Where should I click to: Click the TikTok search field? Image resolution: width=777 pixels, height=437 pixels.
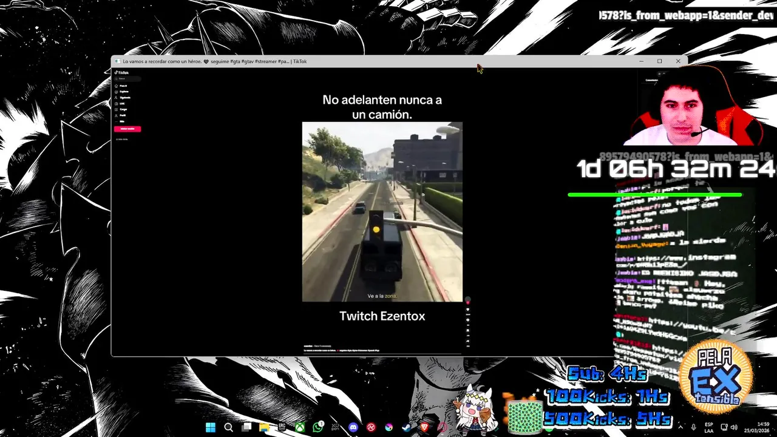[127, 78]
